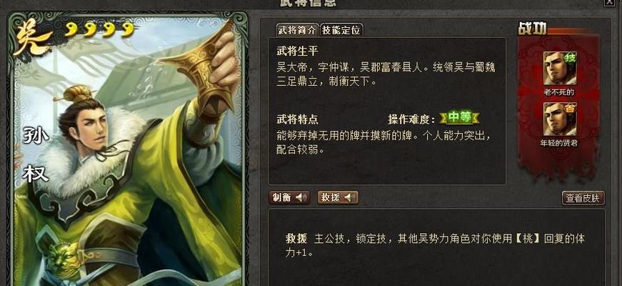622x286 pixels.
Task: Click the 武将生平 biography heading
Action: (x=298, y=51)
